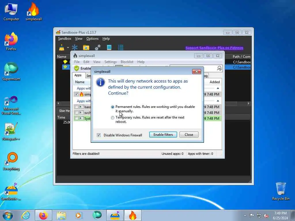Open the Blocklist menu in simplewall
The width and height of the screenshot is (295, 221).
[127, 62]
